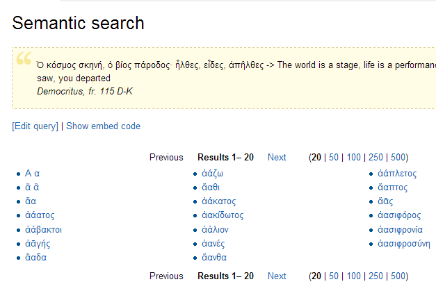Open the Α α entry

[x=32, y=174]
